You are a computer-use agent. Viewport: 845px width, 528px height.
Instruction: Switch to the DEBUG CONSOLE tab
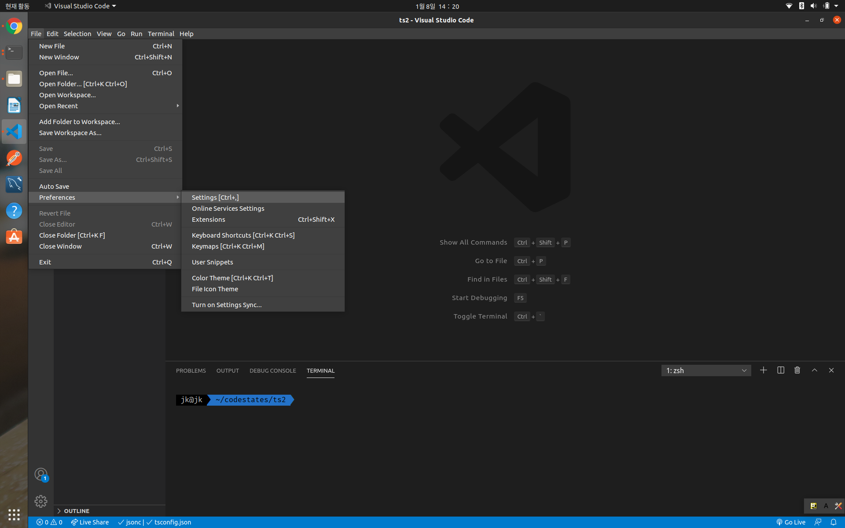point(272,370)
